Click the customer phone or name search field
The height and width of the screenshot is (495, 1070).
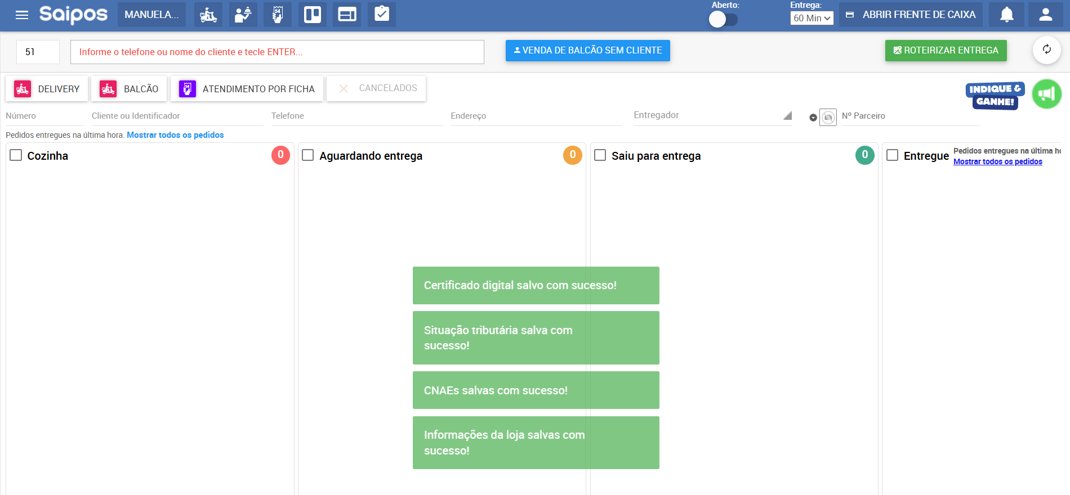[277, 52]
